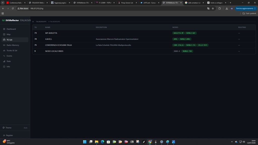This screenshot has width=258, height=145.
Task: Open the Map page in sidebar
Action: tap(15, 34)
